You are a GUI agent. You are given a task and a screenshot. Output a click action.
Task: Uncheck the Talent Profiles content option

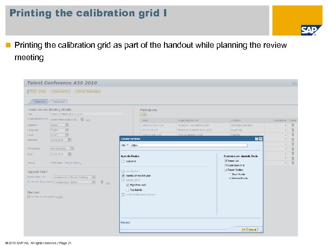226,170
